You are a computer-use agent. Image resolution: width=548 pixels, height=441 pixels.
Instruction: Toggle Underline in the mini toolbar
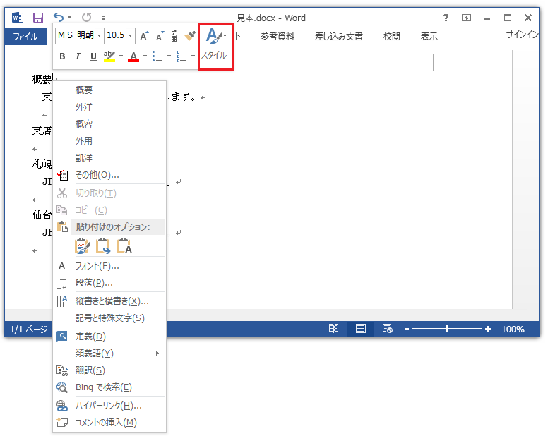point(93,56)
